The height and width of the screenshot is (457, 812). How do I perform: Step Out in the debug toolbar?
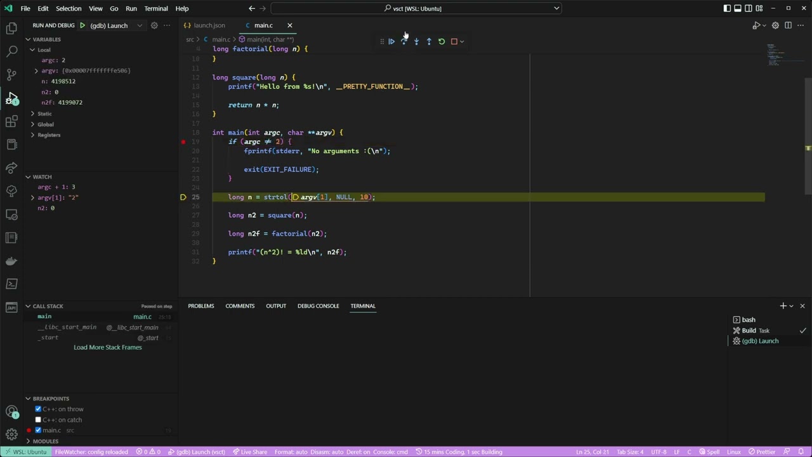click(x=429, y=41)
